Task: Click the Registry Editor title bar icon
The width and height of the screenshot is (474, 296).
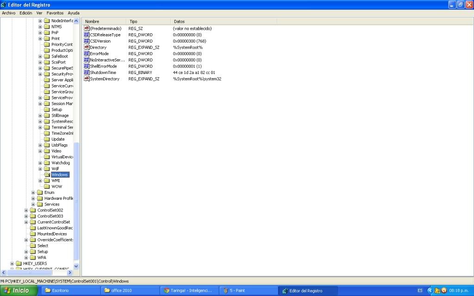Action: (x=4, y=5)
